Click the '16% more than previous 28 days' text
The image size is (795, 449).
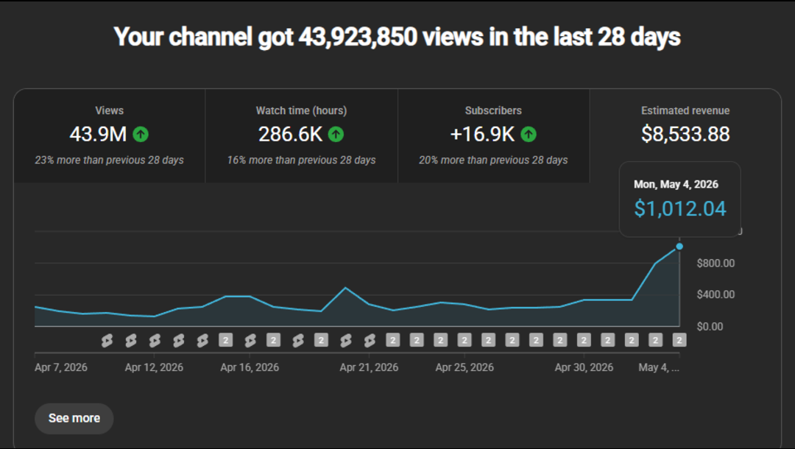click(x=301, y=160)
